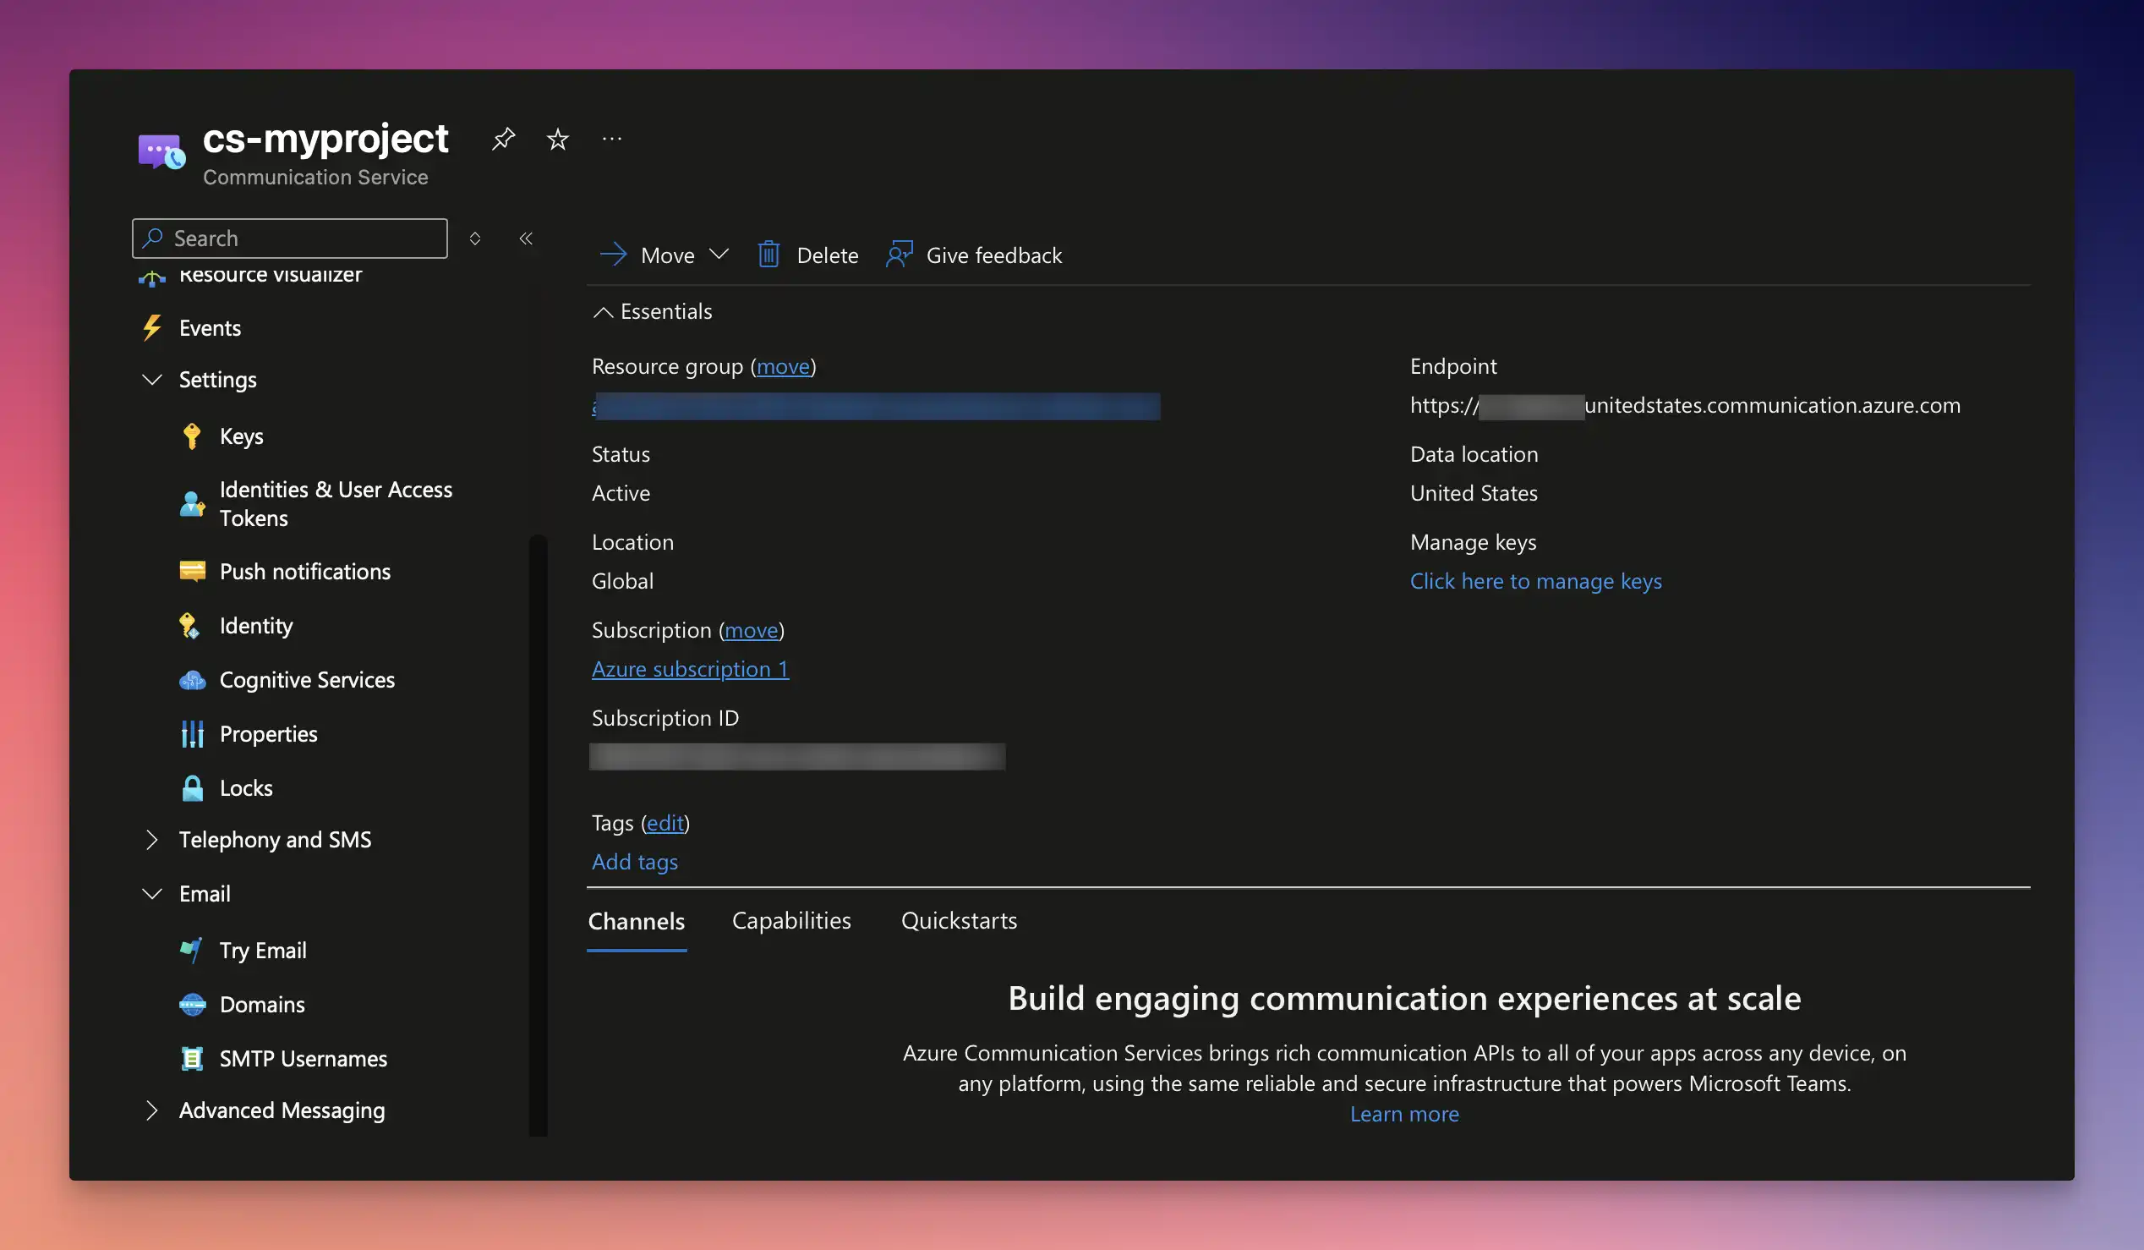Open the Keys settings item
The width and height of the screenshot is (2144, 1250).
pos(242,436)
